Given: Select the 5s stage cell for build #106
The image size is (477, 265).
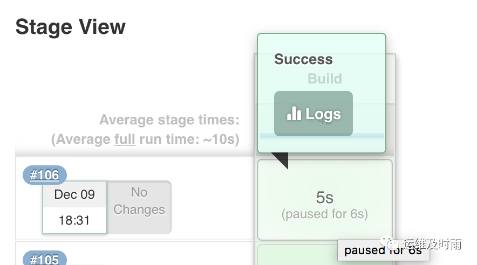Looking at the screenshot, I should pyautogui.click(x=324, y=198).
